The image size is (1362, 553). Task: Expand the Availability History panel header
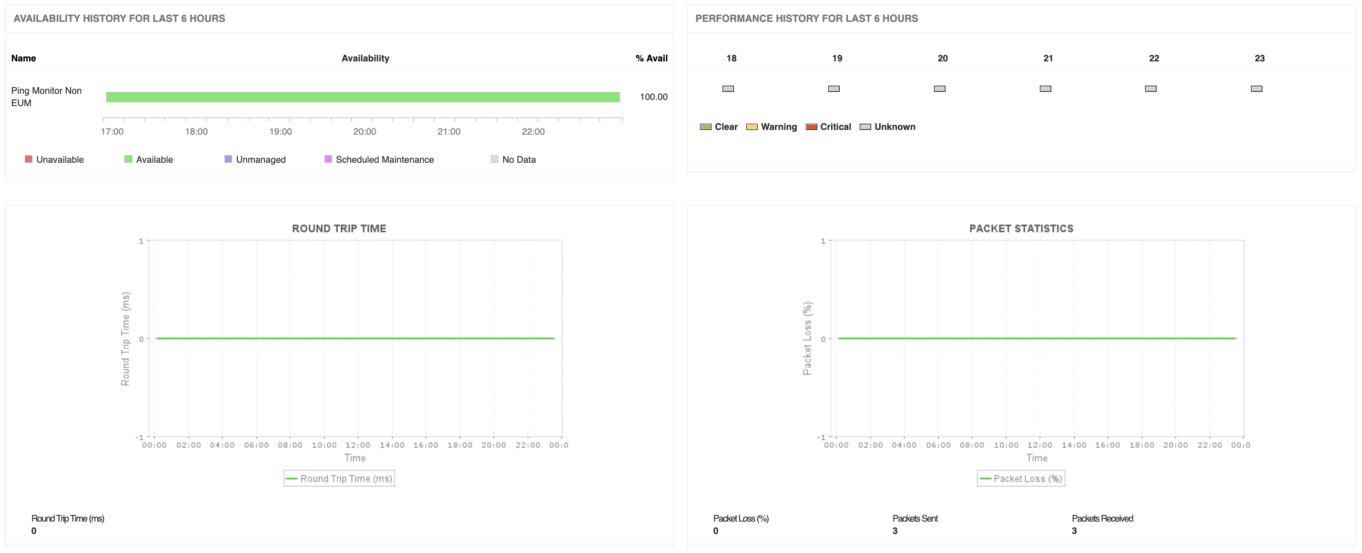120,18
